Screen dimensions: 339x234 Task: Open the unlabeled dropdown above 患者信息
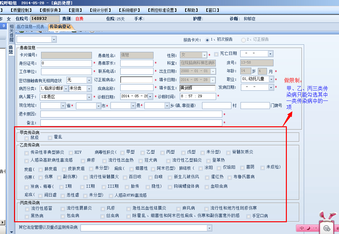(x=54, y=39)
